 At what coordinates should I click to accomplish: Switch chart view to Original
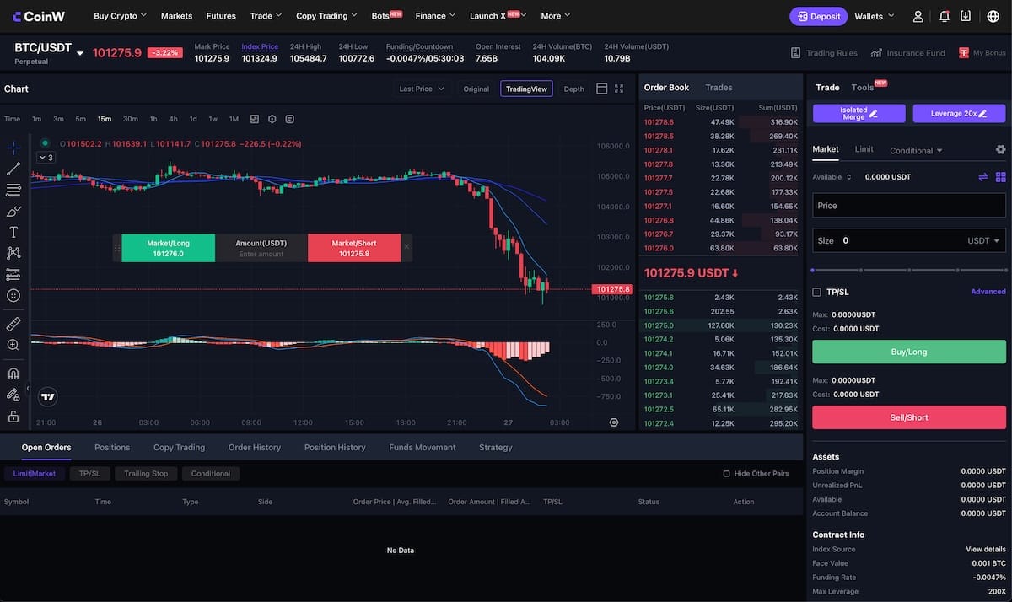pyautogui.click(x=476, y=89)
